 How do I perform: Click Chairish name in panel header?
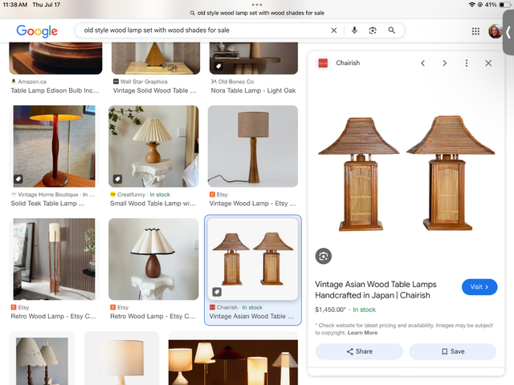coord(348,63)
